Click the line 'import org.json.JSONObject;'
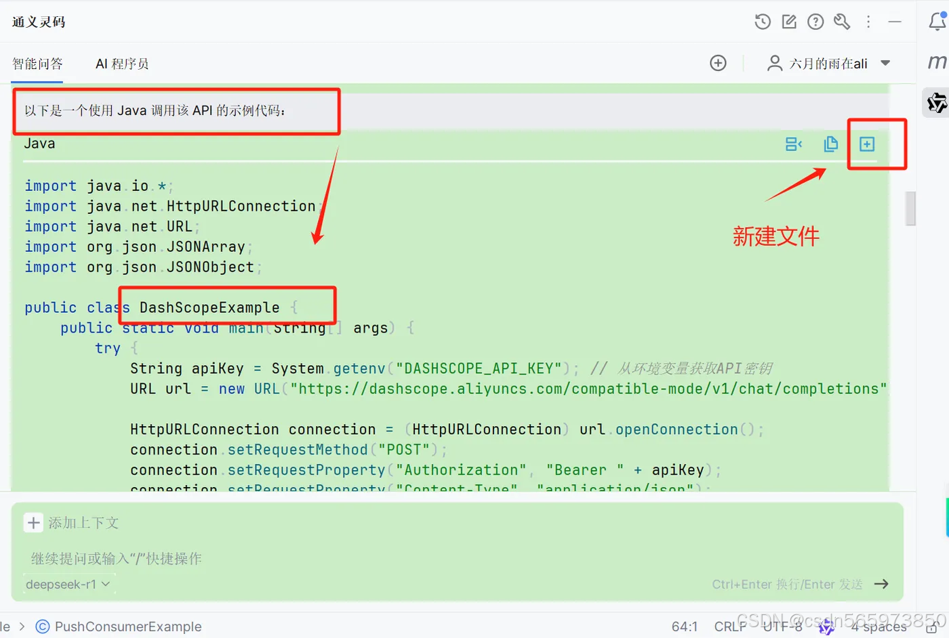The width and height of the screenshot is (949, 638). point(143,267)
